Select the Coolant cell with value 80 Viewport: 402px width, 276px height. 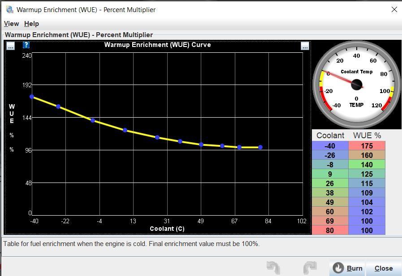coord(330,230)
